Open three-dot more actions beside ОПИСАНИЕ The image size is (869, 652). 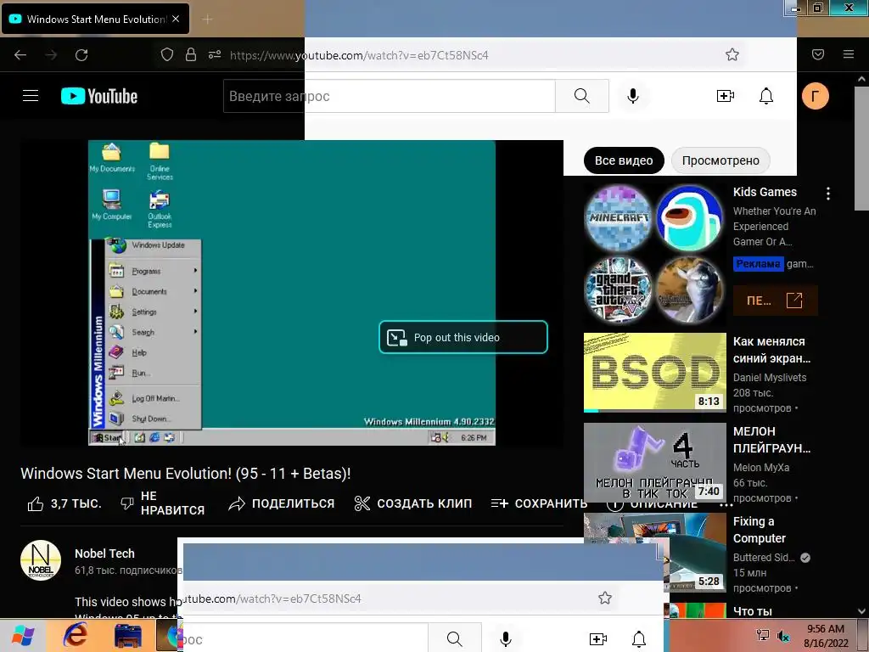(726, 505)
